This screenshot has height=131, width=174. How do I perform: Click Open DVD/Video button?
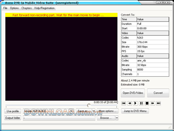[x=133, y=93]
